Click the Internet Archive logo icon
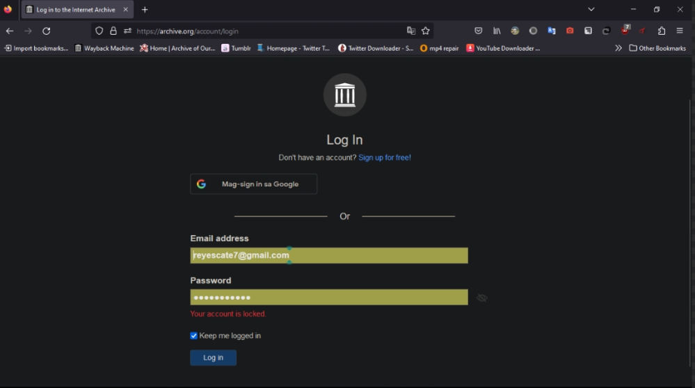The image size is (695, 388). click(344, 95)
